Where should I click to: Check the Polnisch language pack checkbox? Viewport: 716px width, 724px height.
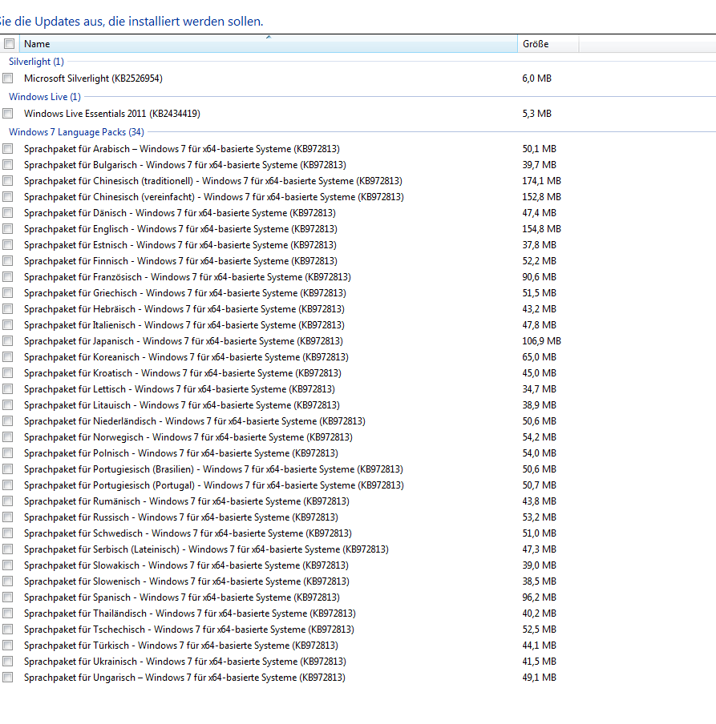7,453
